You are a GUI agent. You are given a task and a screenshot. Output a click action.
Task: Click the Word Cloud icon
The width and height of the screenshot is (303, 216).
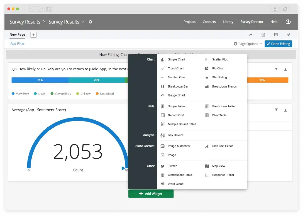point(163,184)
